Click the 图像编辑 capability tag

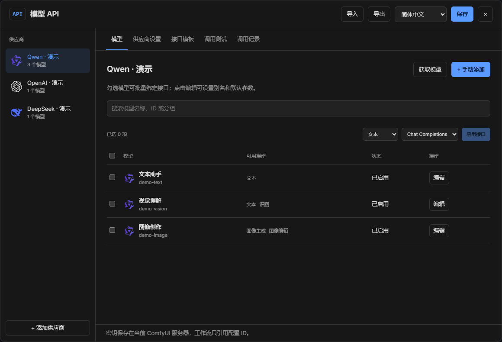pos(278,231)
